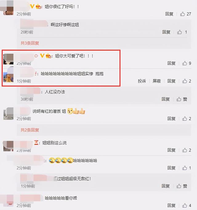
Task: Like the comment 姐你太可爱了吧
Action: coord(187,63)
